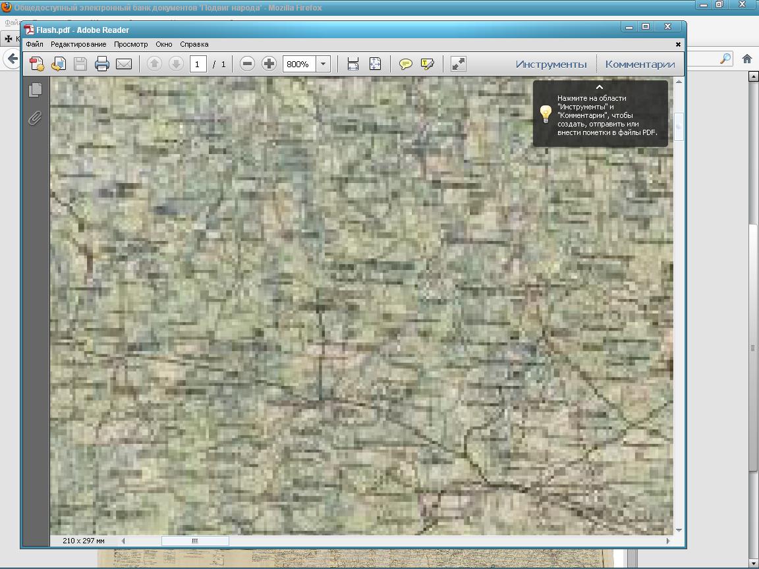This screenshot has width=759, height=569.
Task: Open the Файл menu
Action: (34, 44)
